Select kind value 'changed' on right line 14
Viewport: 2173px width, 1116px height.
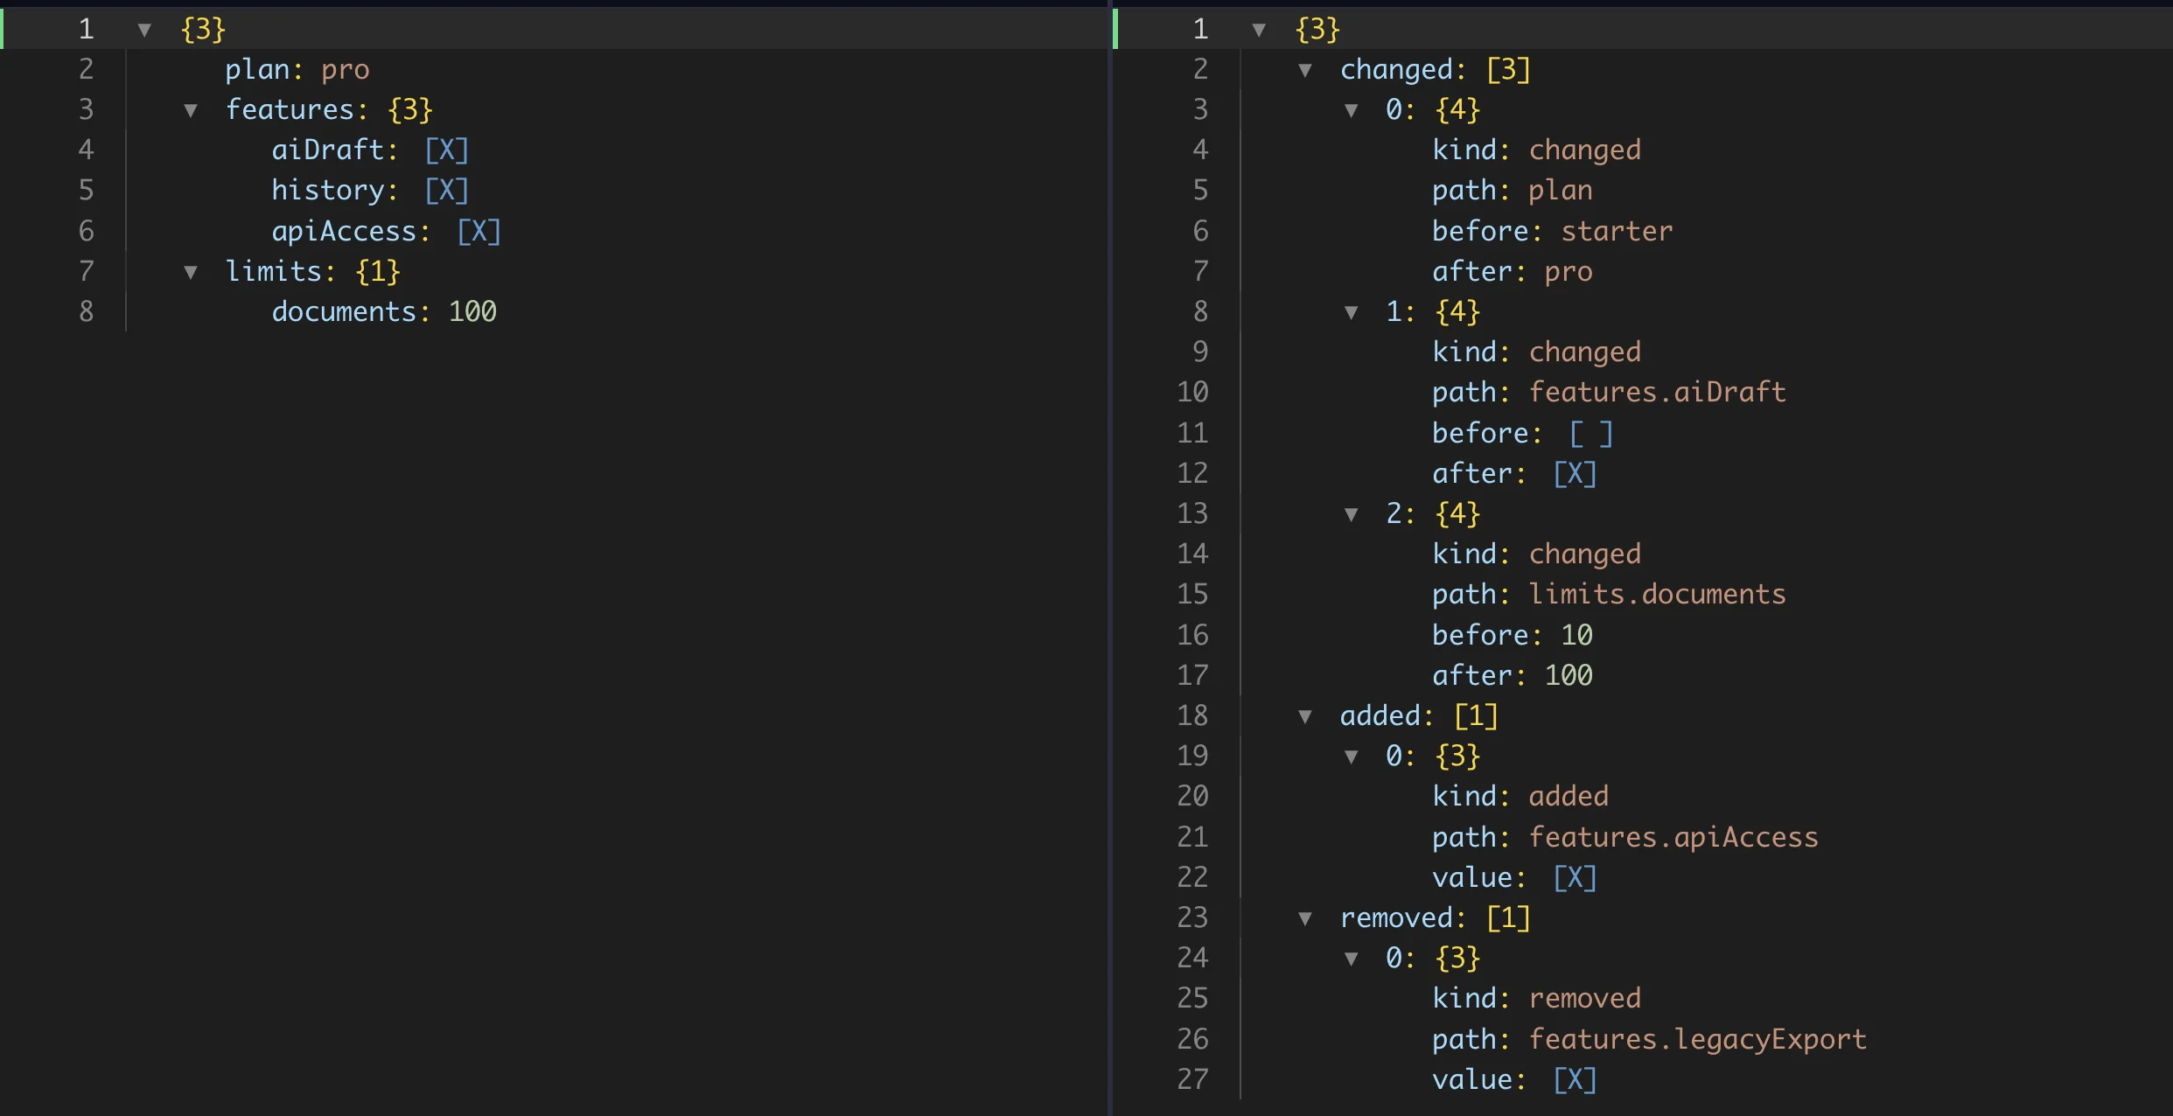pos(1584,555)
